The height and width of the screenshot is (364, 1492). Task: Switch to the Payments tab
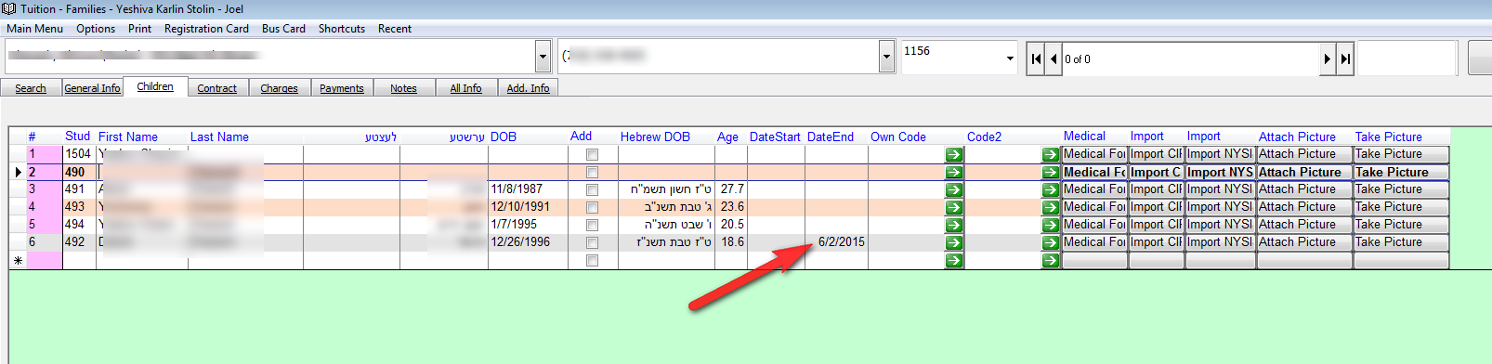tap(342, 88)
